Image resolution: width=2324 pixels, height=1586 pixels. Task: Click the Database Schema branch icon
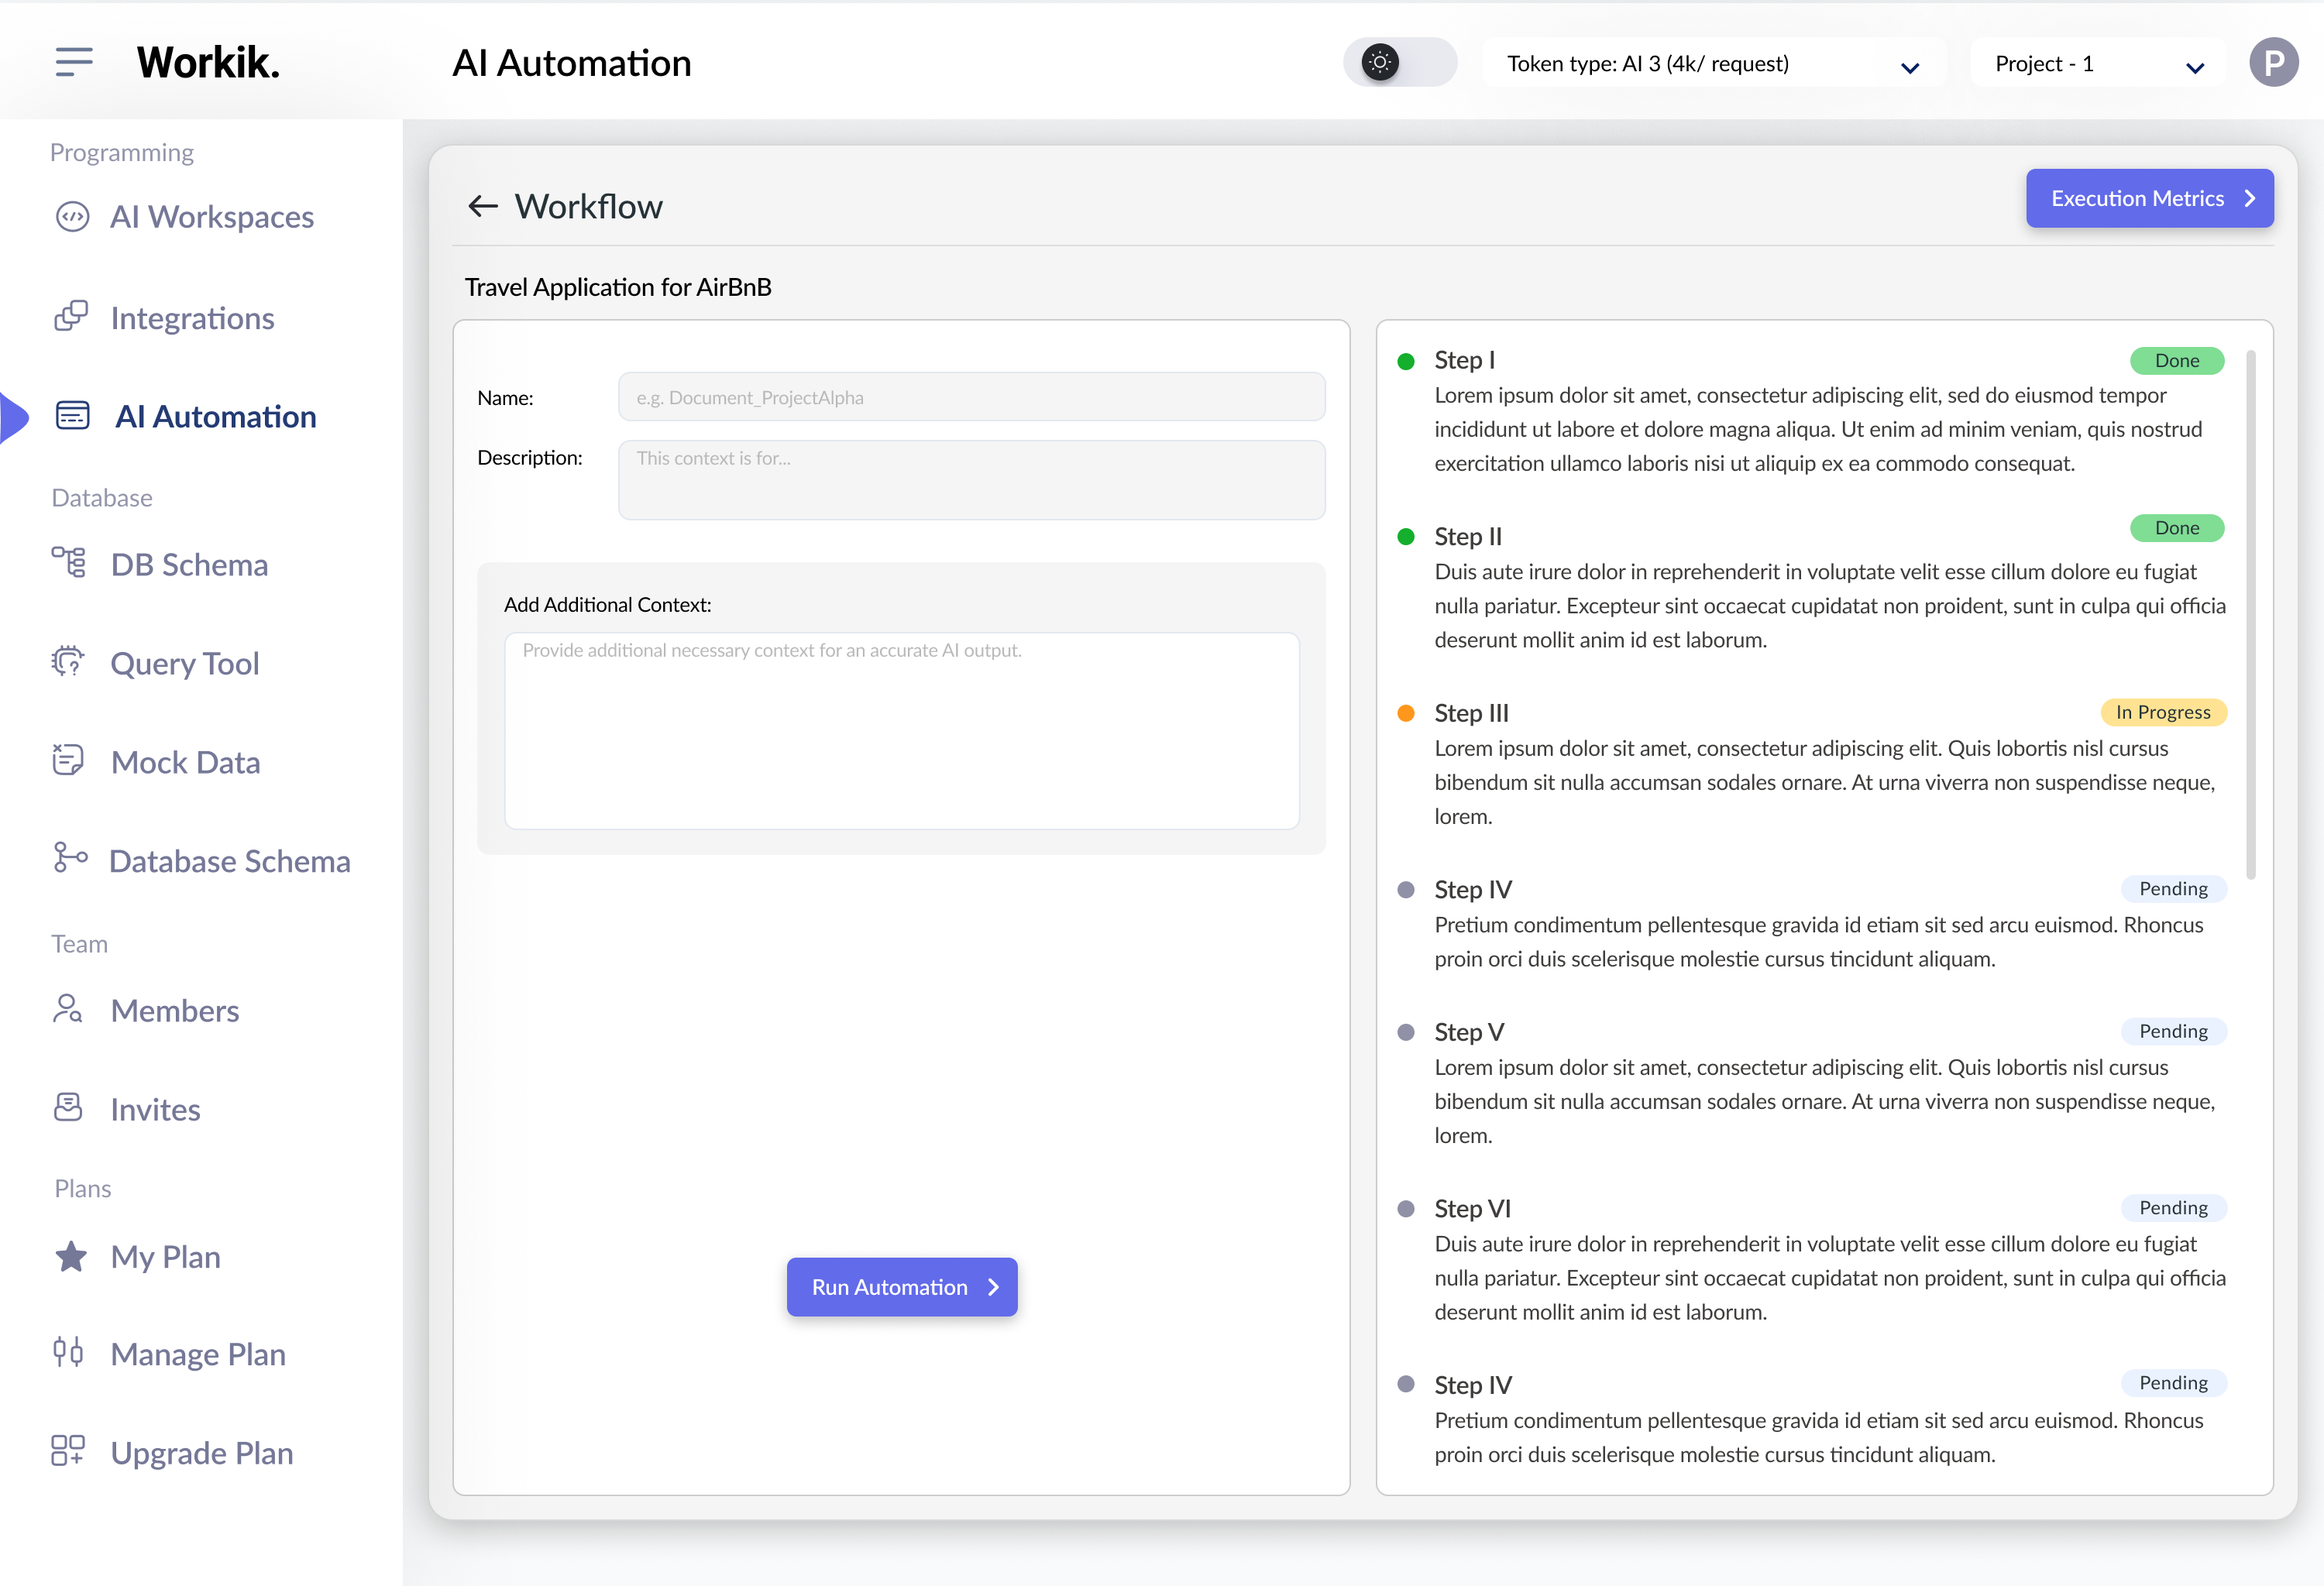click(70, 859)
